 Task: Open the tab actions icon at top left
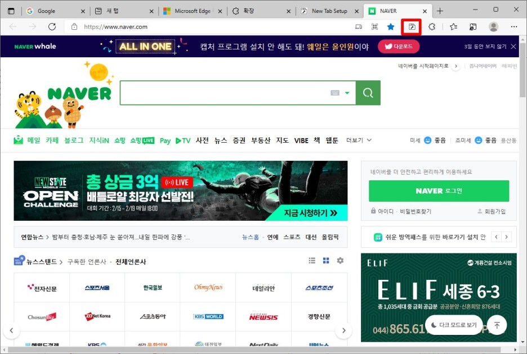(11, 11)
